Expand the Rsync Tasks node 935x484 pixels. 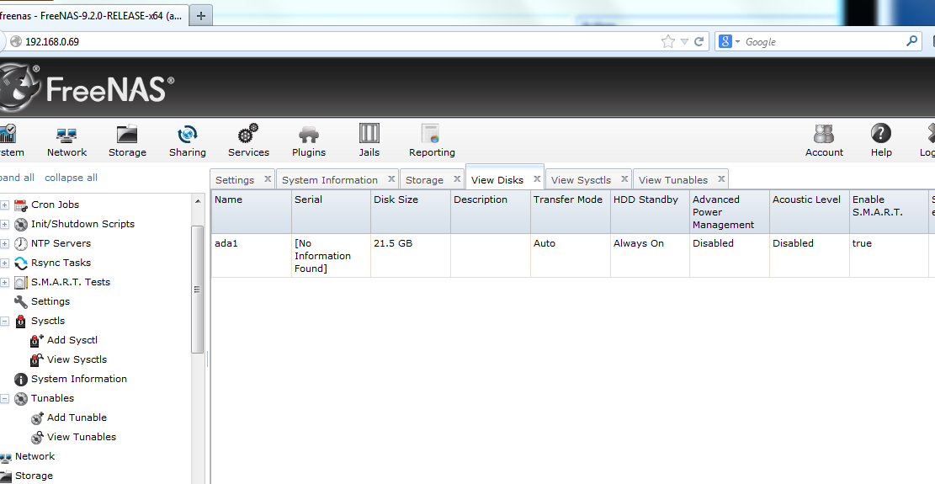point(5,263)
